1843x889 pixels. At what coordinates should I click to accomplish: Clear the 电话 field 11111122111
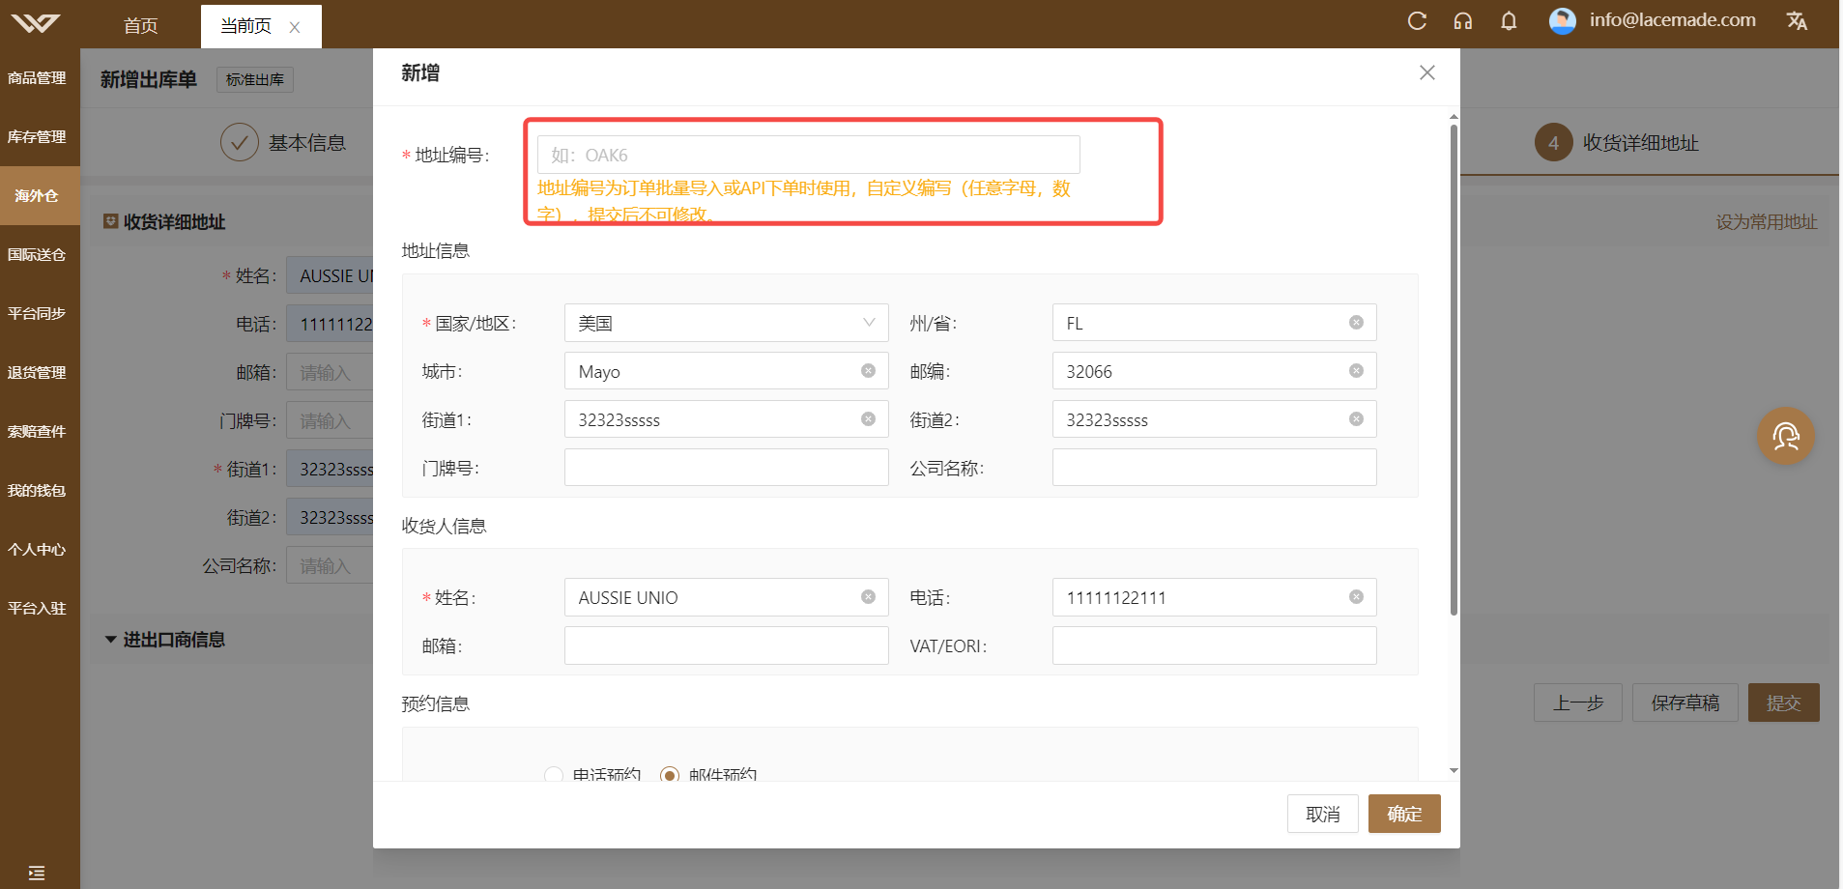click(1356, 597)
